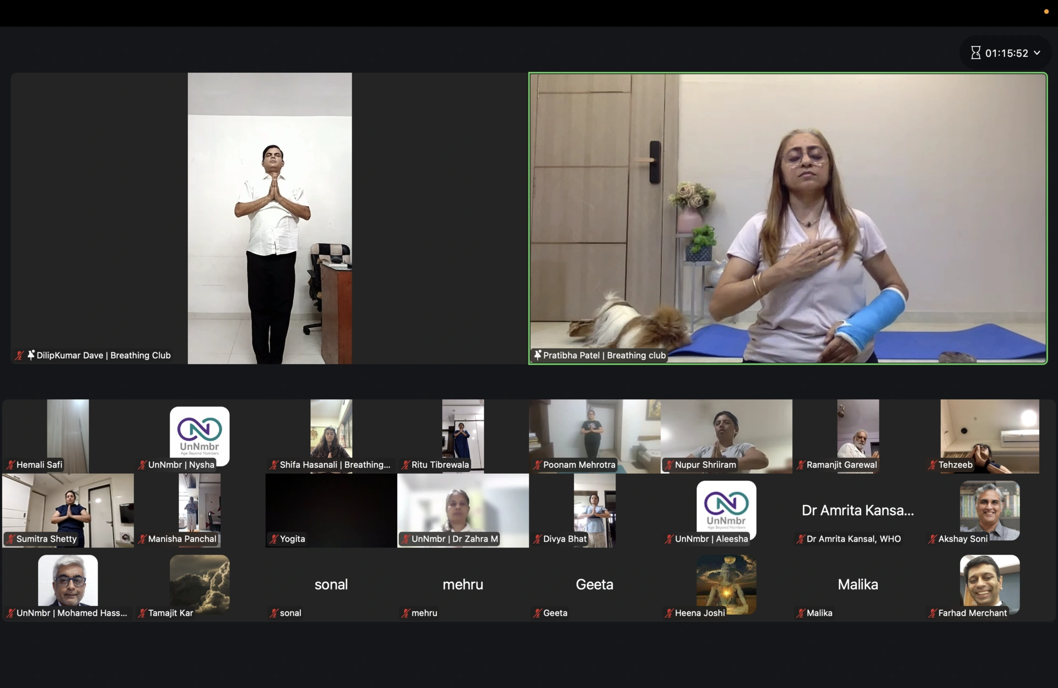Image resolution: width=1058 pixels, height=688 pixels.
Task: Select DilipKumar Dave's video tile
Action: [x=269, y=218]
